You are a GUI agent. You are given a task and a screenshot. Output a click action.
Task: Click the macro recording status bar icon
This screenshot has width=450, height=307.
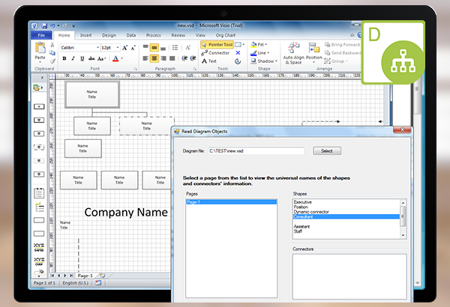click(x=98, y=283)
